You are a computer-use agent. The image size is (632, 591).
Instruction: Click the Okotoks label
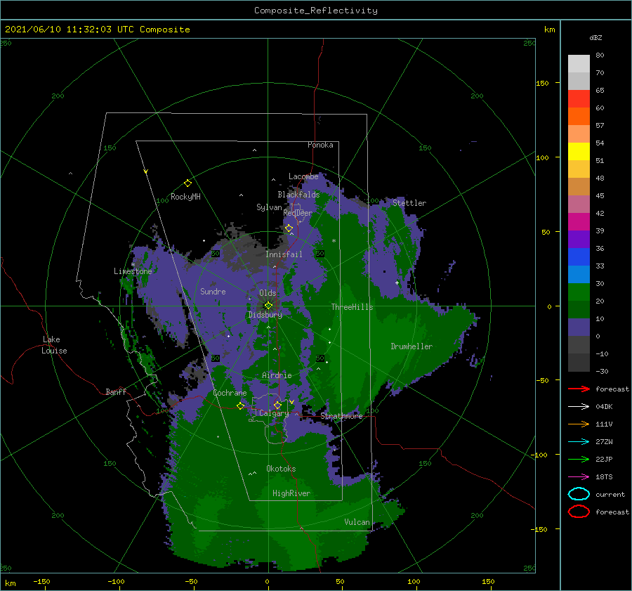[281, 469]
